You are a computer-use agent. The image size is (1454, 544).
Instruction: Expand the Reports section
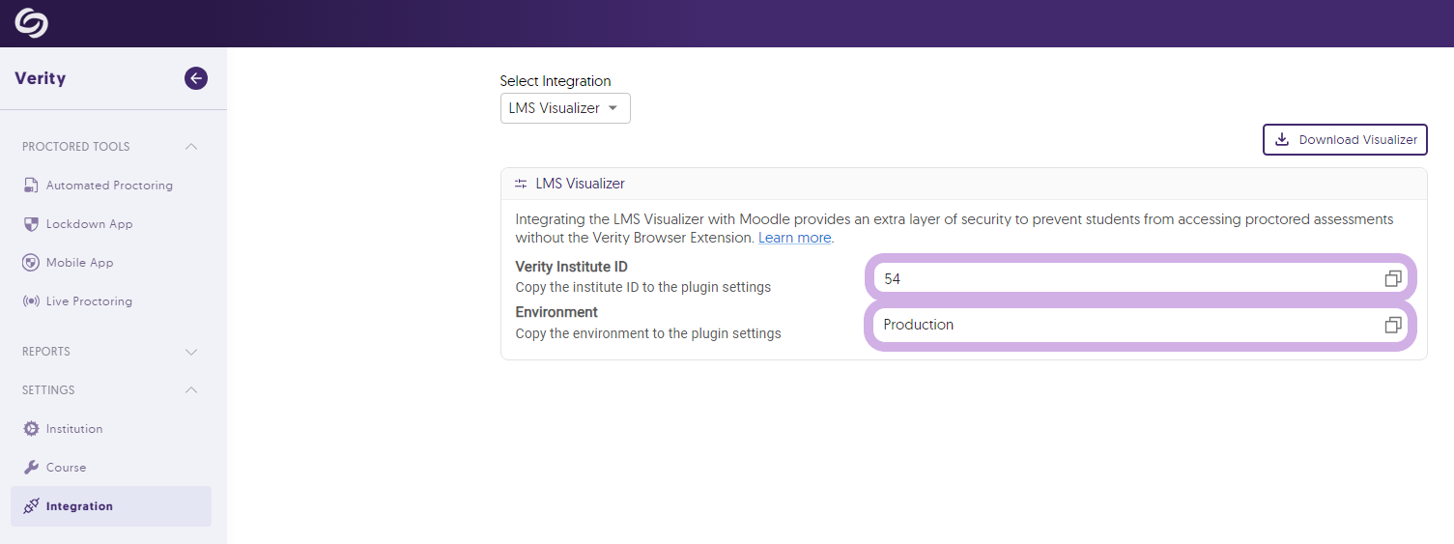pyautogui.click(x=191, y=352)
